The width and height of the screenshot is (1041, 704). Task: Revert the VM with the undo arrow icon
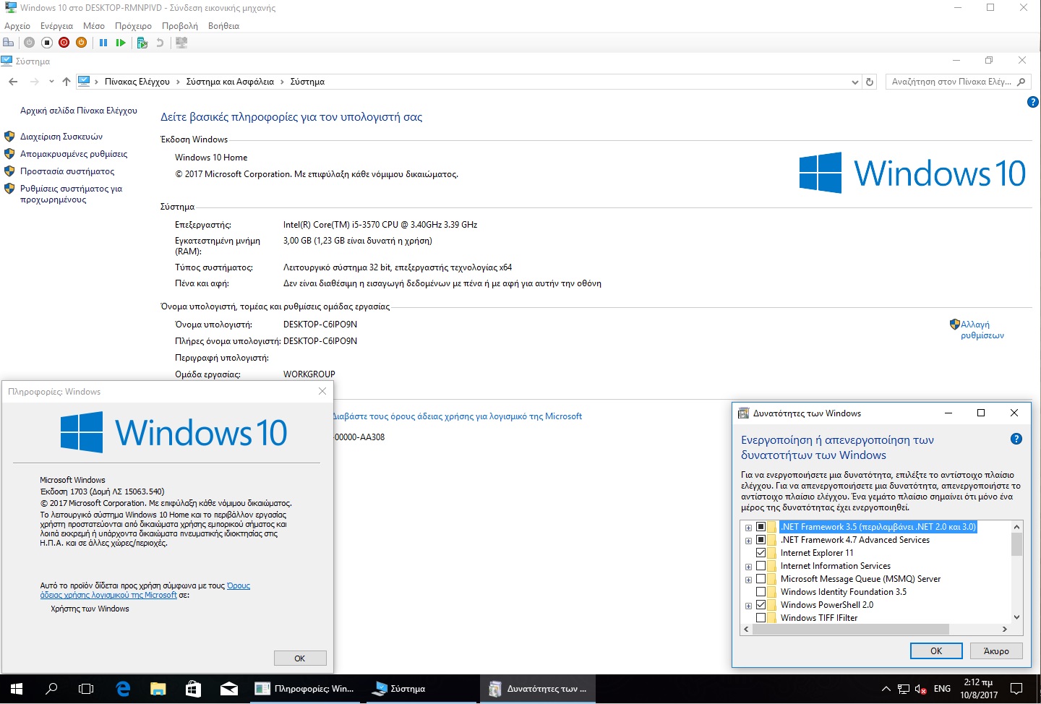click(x=160, y=43)
